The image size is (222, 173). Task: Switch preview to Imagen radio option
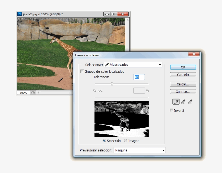click(126, 141)
